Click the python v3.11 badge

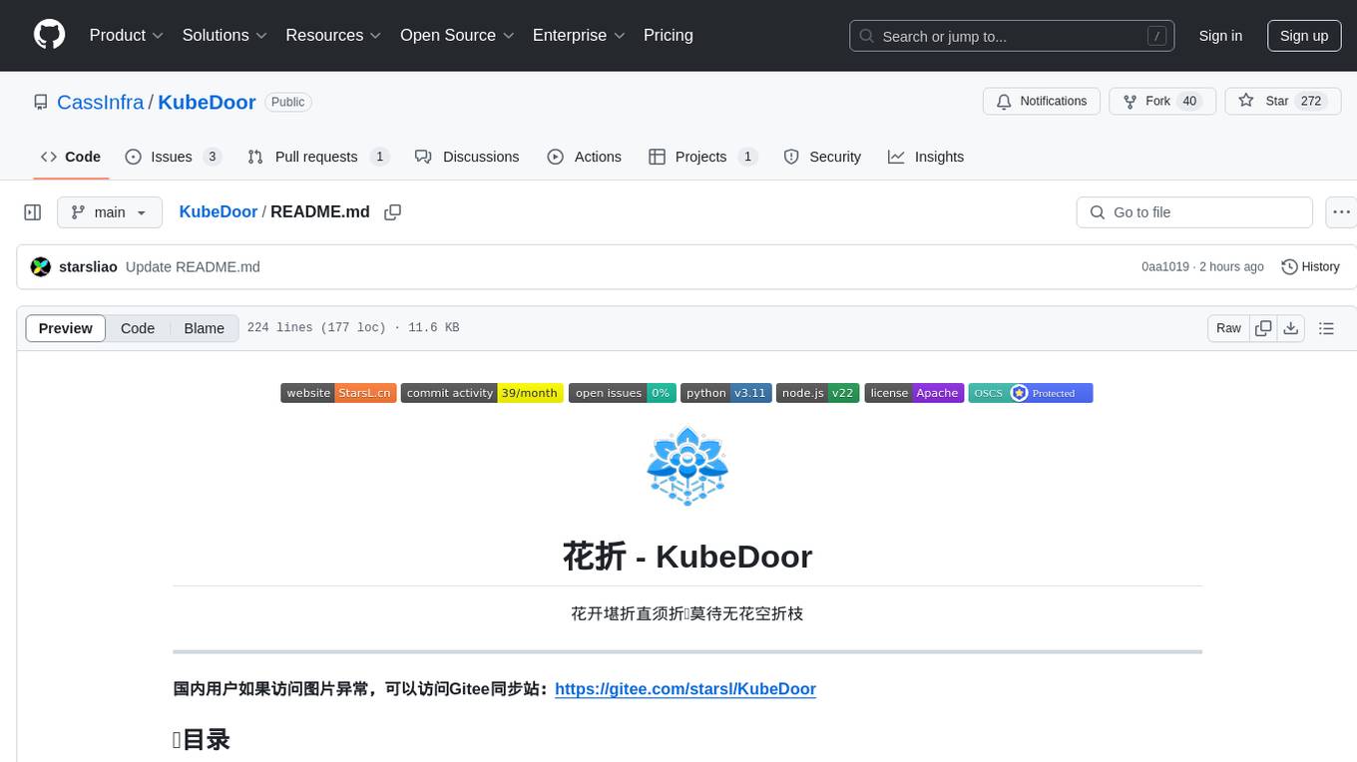click(x=726, y=393)
